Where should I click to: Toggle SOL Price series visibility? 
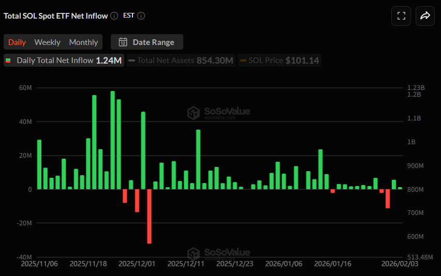point(280,60)
